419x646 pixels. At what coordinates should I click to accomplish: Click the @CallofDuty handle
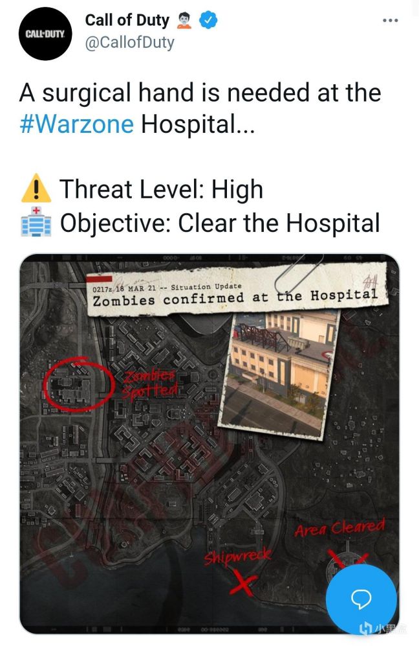point(129,42)
